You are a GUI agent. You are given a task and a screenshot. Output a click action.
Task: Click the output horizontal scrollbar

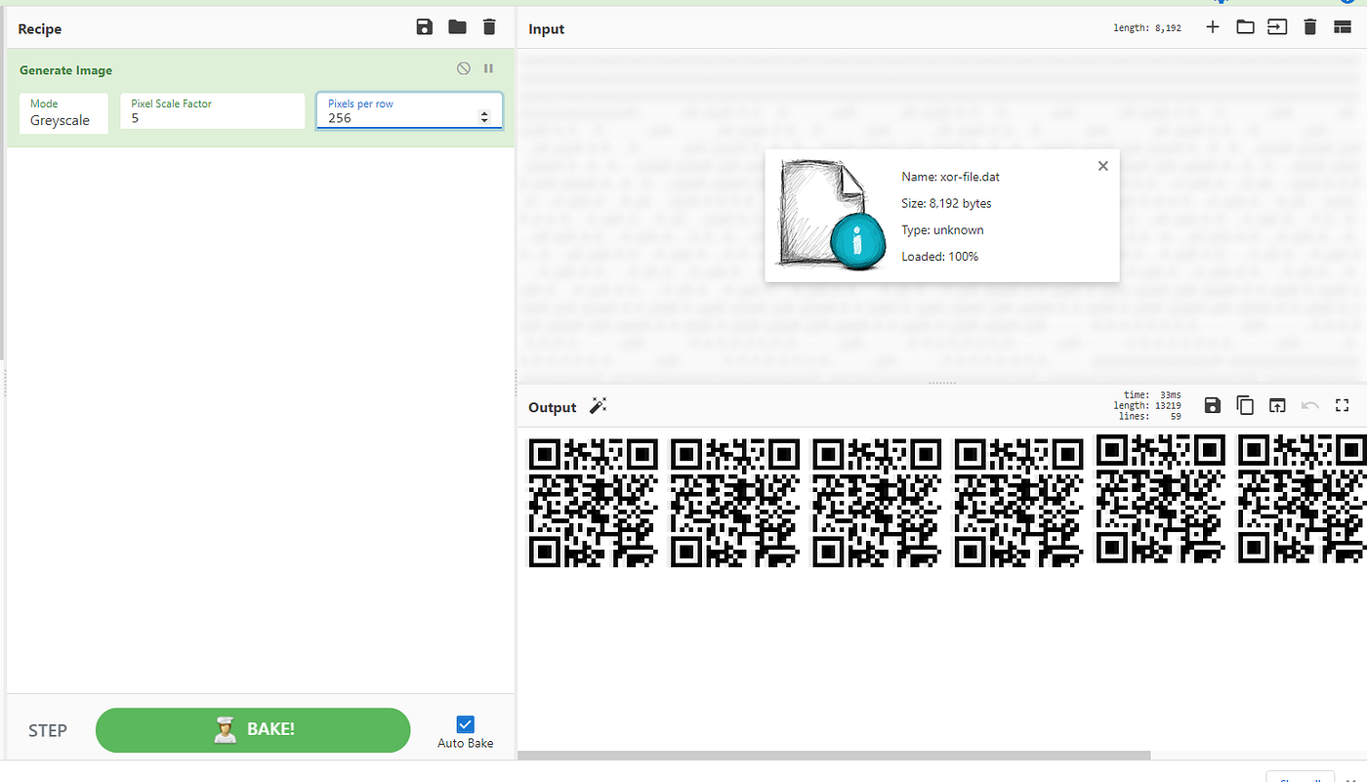834,755
